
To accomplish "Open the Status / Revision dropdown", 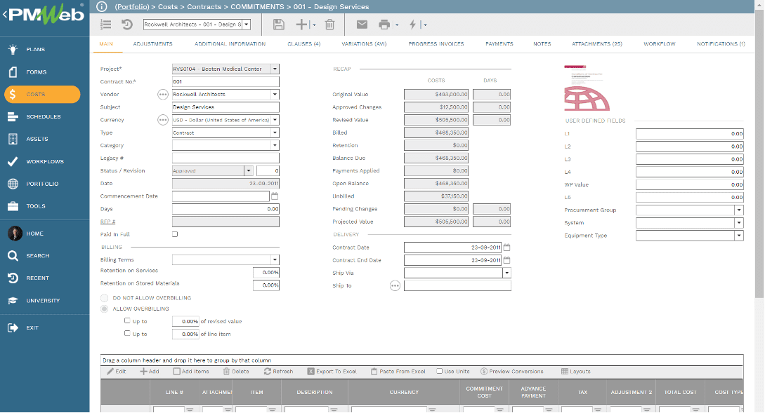I will pos(249,170).
